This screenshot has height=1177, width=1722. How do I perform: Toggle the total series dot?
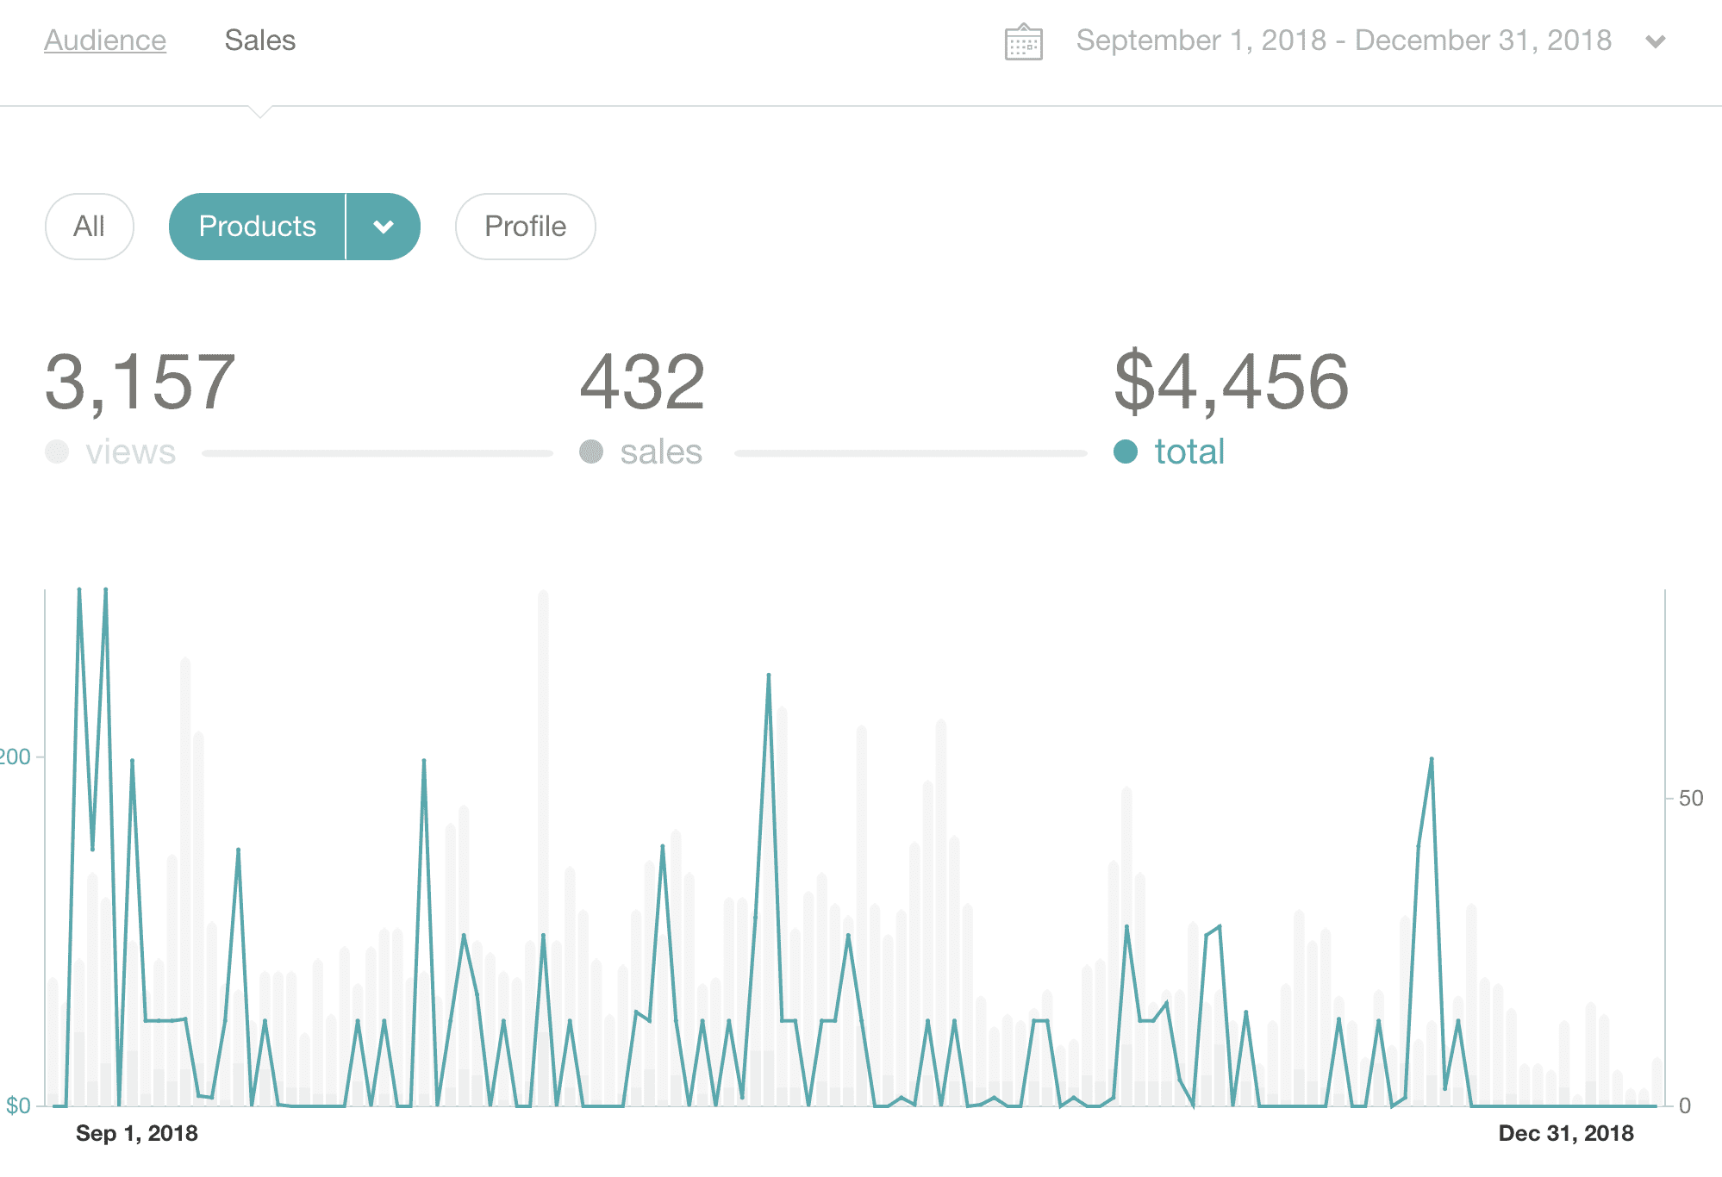1126,451
